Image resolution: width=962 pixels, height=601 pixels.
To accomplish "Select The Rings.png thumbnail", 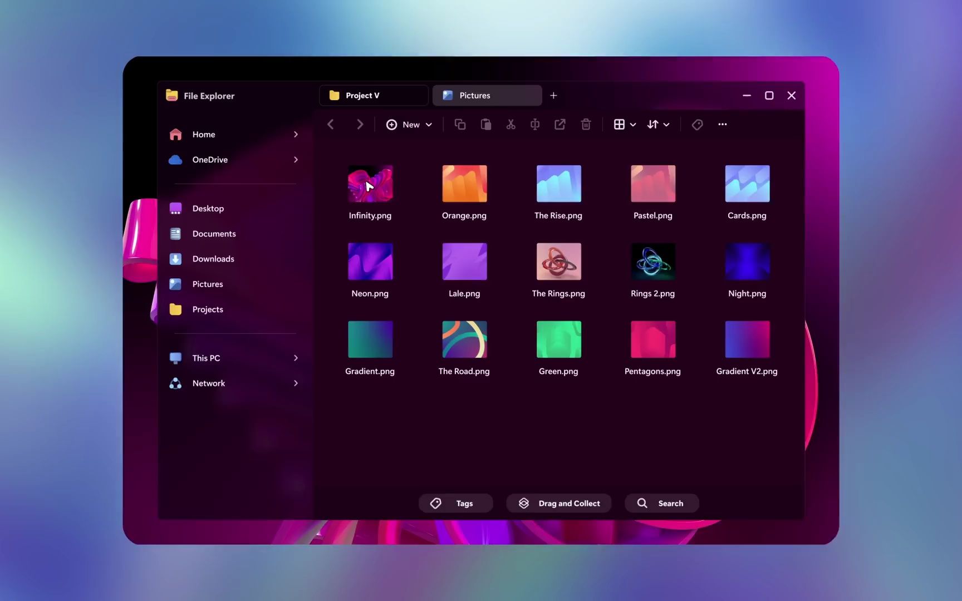I will [558, 262].
